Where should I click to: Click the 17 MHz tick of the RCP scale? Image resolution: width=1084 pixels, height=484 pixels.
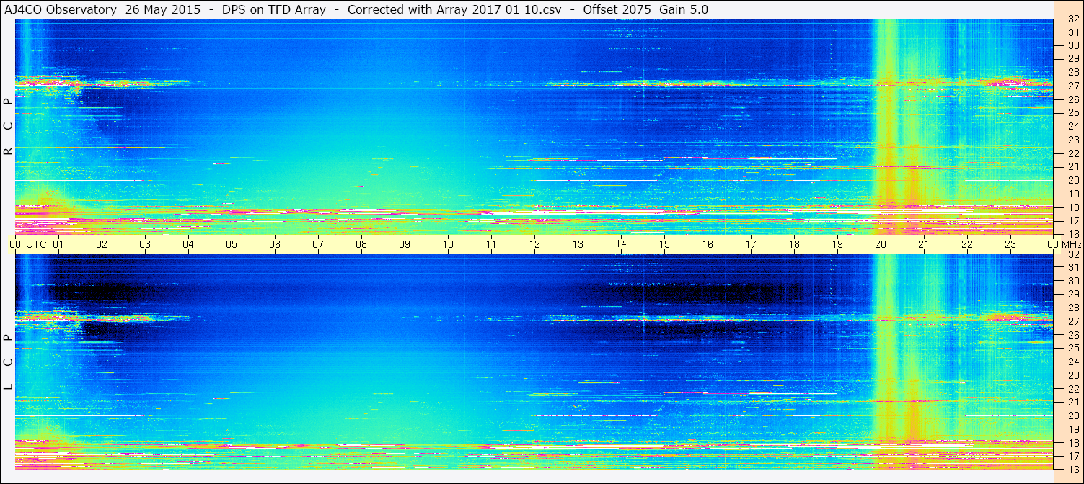pos(1073,220)
